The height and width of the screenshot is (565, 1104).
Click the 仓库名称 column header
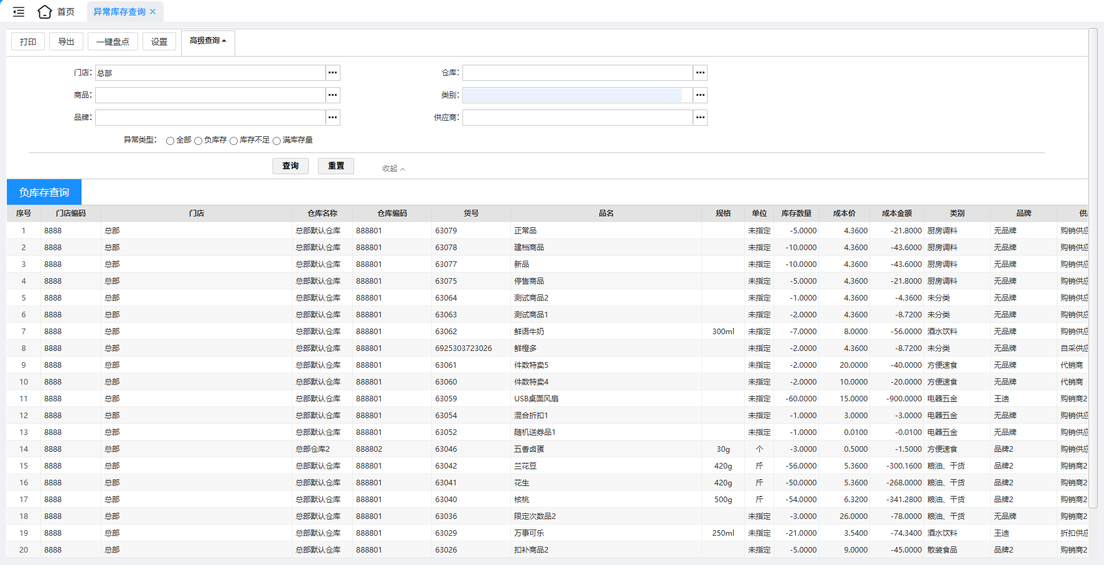point(322,213)
